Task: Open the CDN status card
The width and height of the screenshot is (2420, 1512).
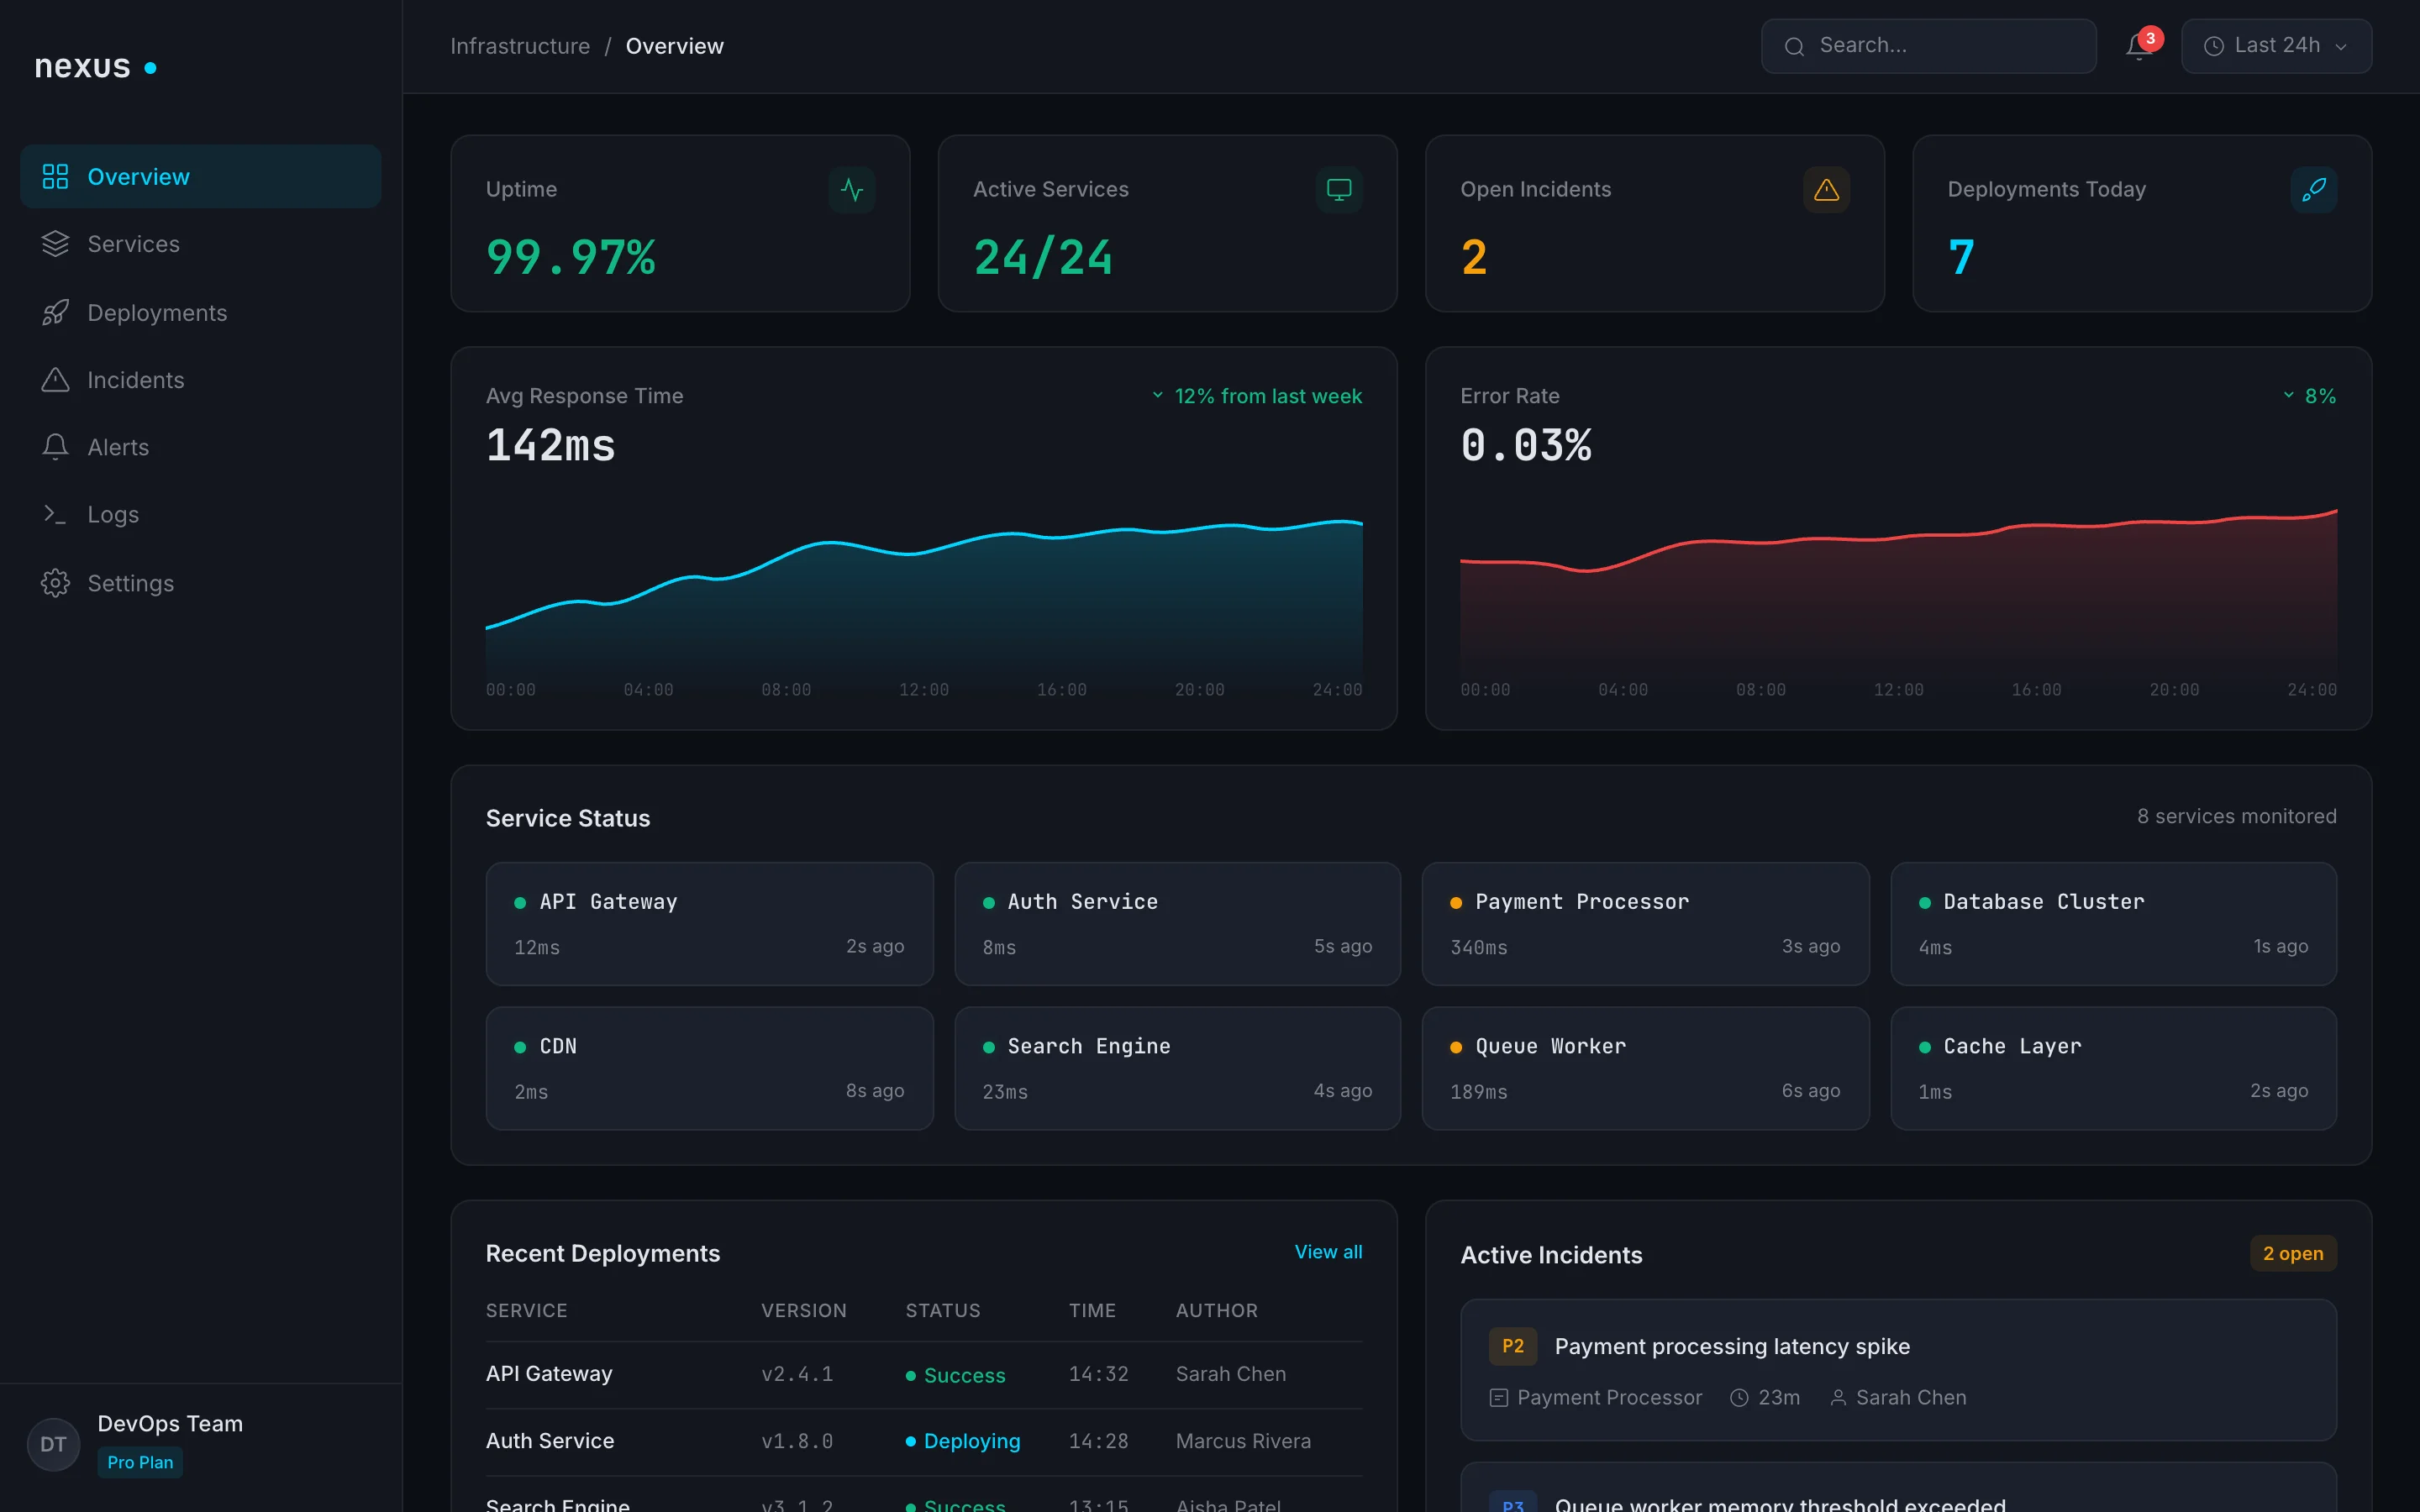Action: [709, 1068]
